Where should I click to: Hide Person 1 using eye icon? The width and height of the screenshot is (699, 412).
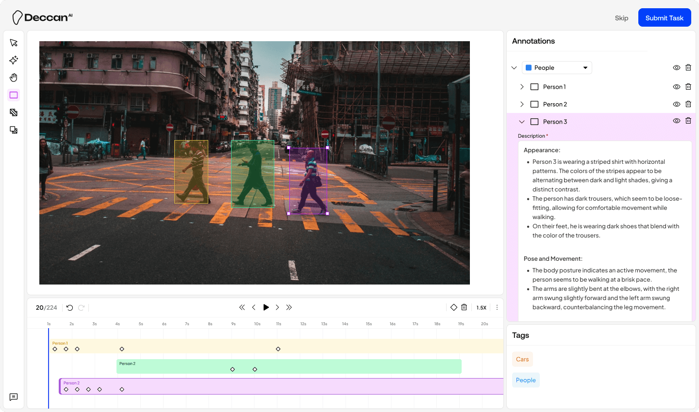coord(676,87)
